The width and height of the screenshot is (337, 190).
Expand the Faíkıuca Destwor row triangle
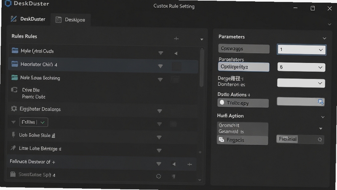point(159,164)
